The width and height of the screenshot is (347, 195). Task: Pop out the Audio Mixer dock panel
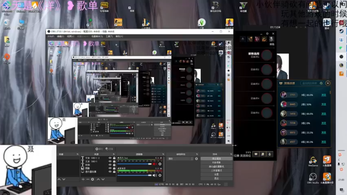(x=163, y=154)
